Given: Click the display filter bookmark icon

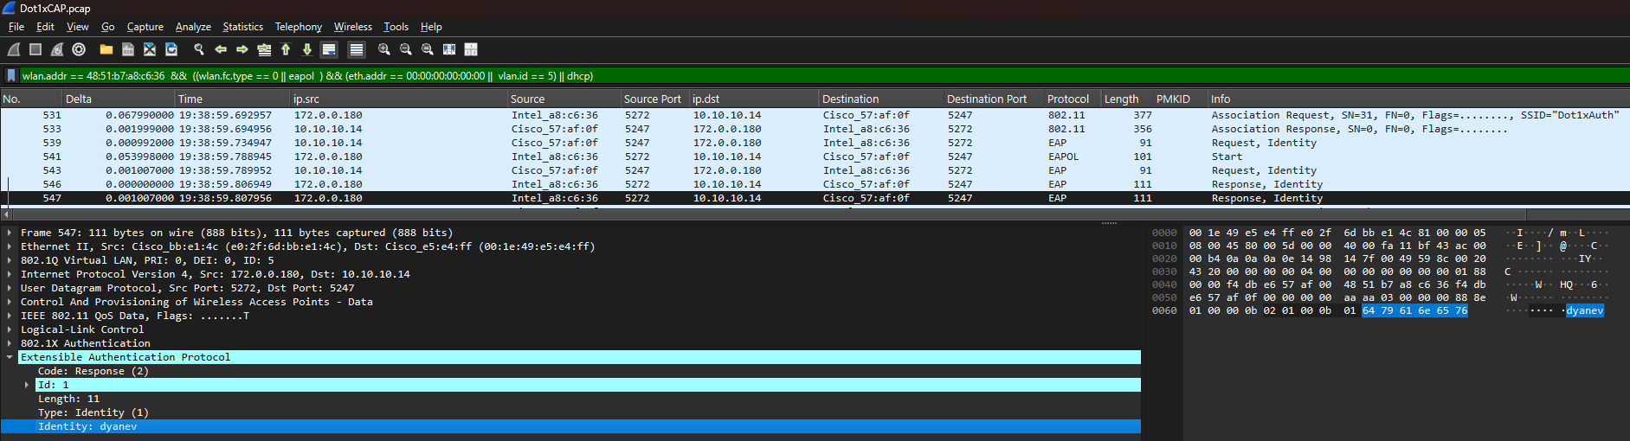Looking at the screenshot, I should pyautogui.click(x=11, y=76).
